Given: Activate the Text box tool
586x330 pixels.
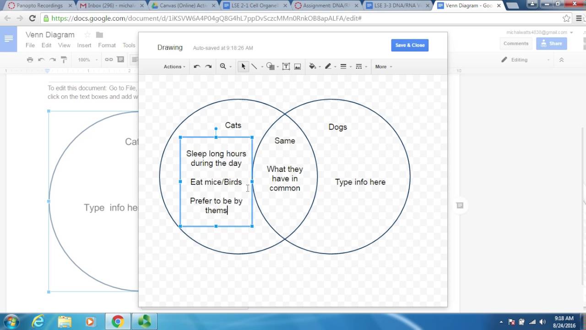Looking at the screenshot, I should click(286, 66).
